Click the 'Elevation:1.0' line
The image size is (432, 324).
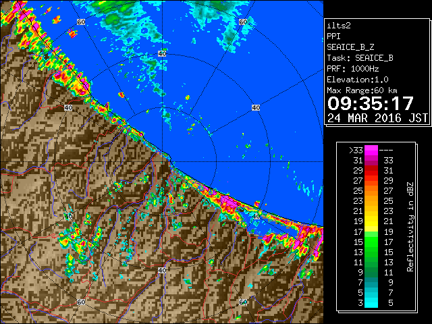click(357, 80)
